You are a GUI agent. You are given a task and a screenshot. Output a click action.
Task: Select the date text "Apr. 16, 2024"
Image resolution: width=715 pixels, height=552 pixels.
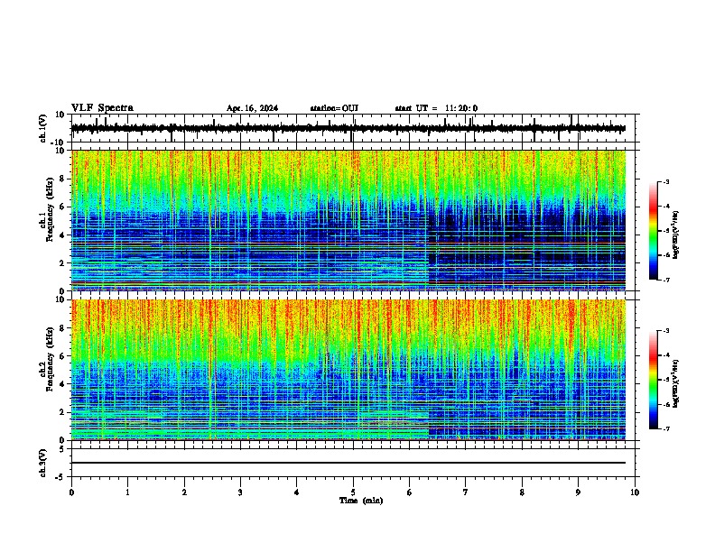(252, 108)
